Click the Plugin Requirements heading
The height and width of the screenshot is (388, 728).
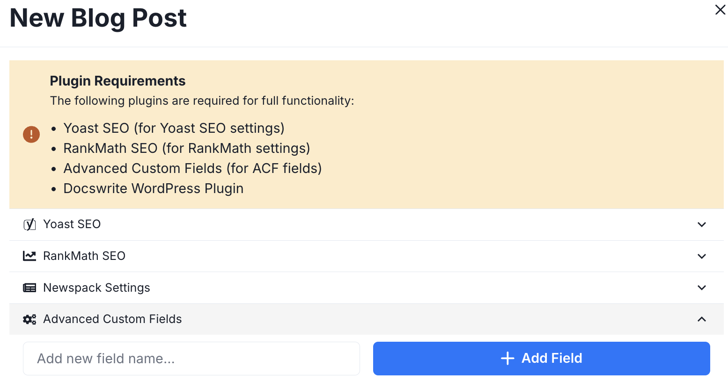click(x=118, y=81)
